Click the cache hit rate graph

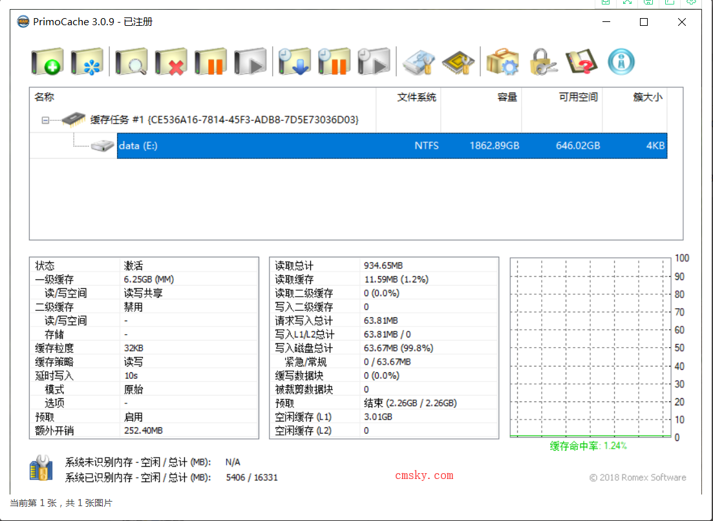click(591, 348)
